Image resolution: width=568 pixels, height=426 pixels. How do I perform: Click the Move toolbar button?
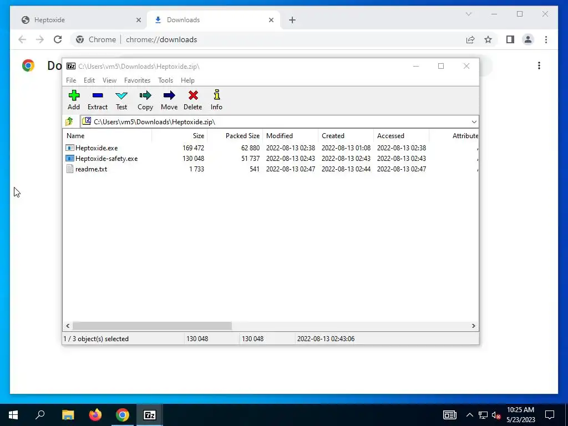tap(169, 100)
